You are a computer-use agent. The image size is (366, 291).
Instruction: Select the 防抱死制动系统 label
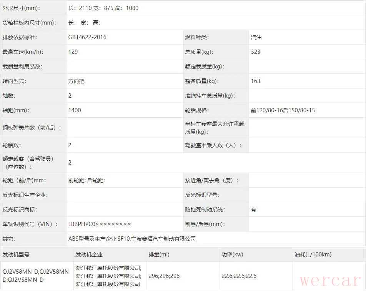(x=205, y=210)
